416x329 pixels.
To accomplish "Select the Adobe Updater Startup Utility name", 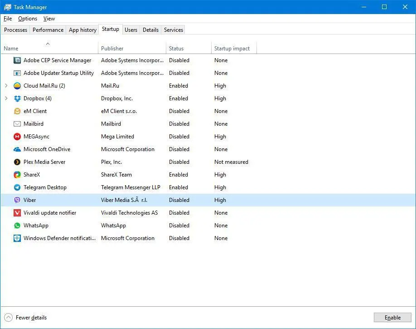I will tap(58, 73).
